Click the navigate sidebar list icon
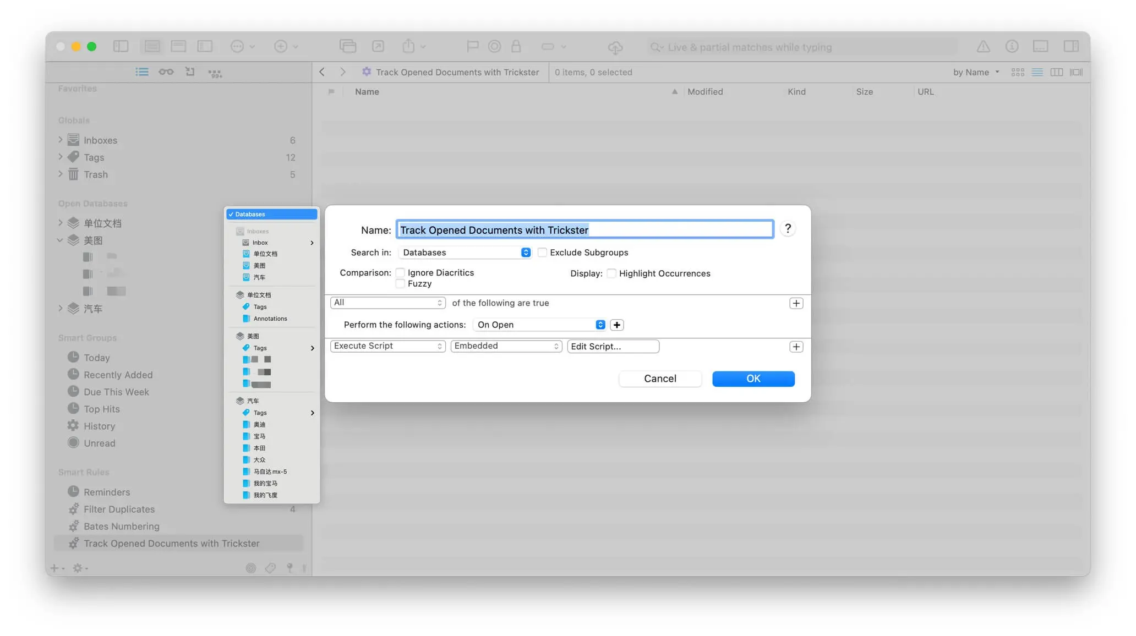 [x=142, y=72]
